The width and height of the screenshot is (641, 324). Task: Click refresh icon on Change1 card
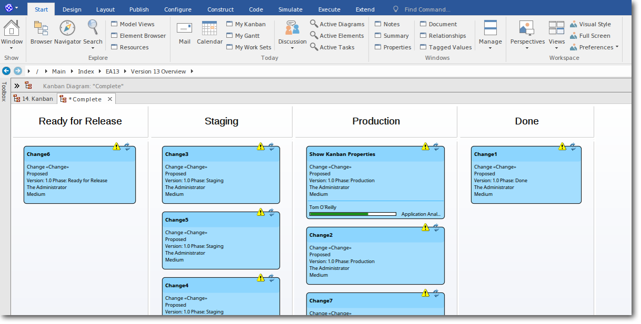[x=573, y=147]
